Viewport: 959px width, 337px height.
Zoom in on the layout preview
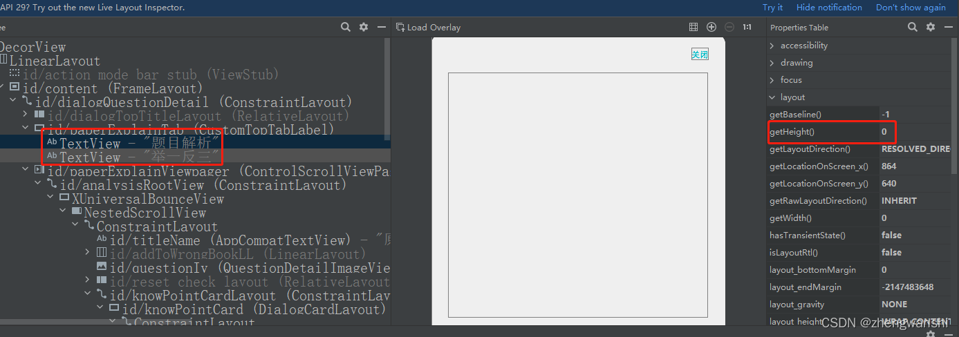coord(711,27)
